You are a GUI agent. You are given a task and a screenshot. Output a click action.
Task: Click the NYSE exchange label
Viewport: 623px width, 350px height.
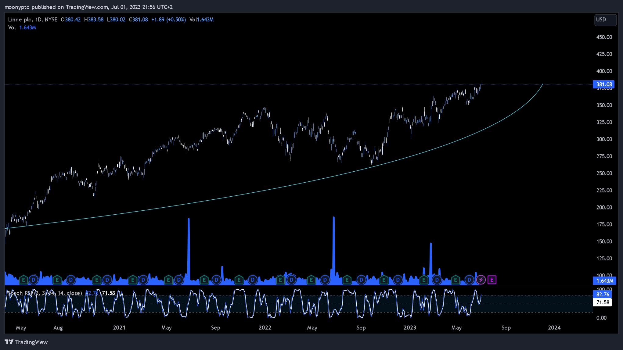pyautogui.click(x=51, y=20)
